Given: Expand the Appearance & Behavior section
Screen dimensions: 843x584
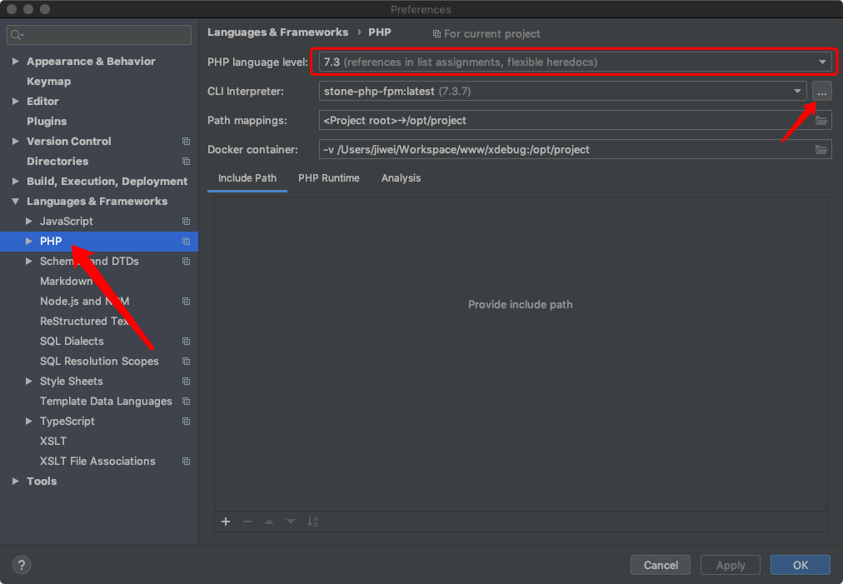Looking at the screenshot, I should coord(15,61).
